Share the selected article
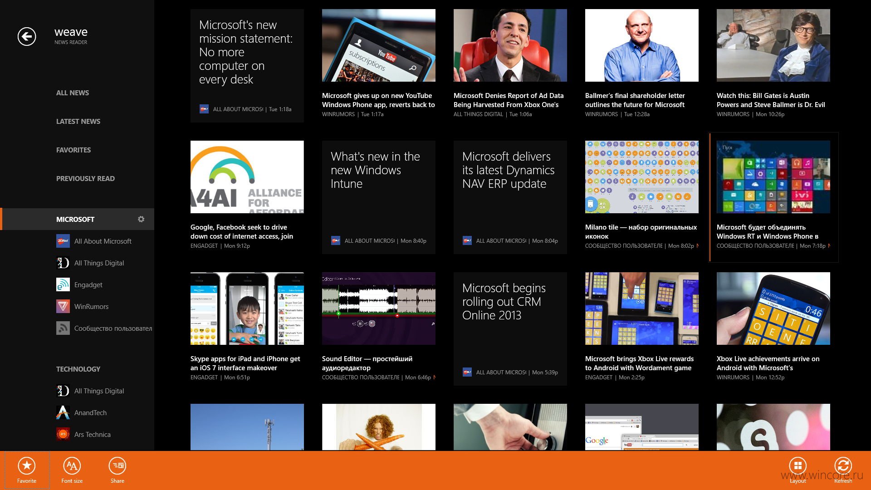The image size is (871, 490). pyautogui.click(x=117, y=470)
